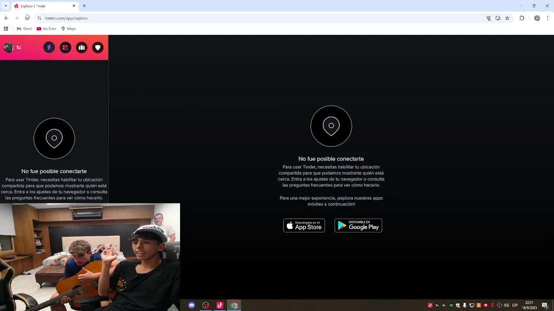The image size is (554, 311).
Task: Download from the App Store badge
Action: click(304, 225)
